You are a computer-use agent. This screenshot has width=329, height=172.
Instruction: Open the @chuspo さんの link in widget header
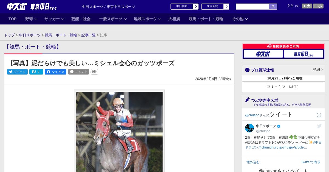[257, 115]
